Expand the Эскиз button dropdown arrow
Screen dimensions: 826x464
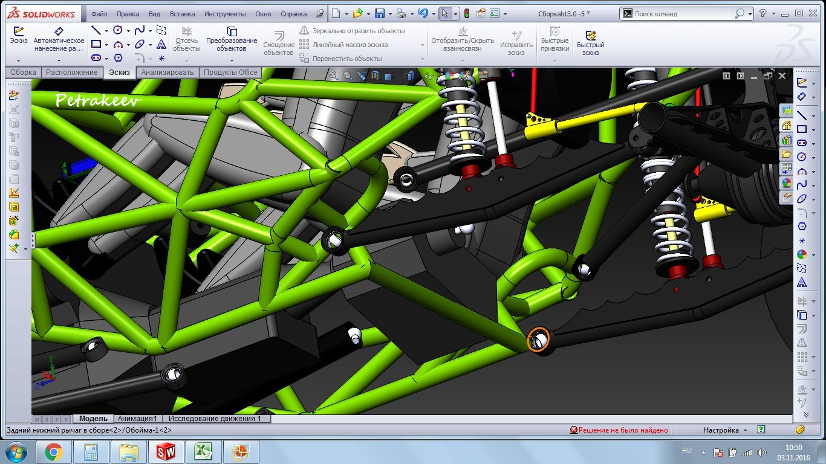(x=19, y=60)
